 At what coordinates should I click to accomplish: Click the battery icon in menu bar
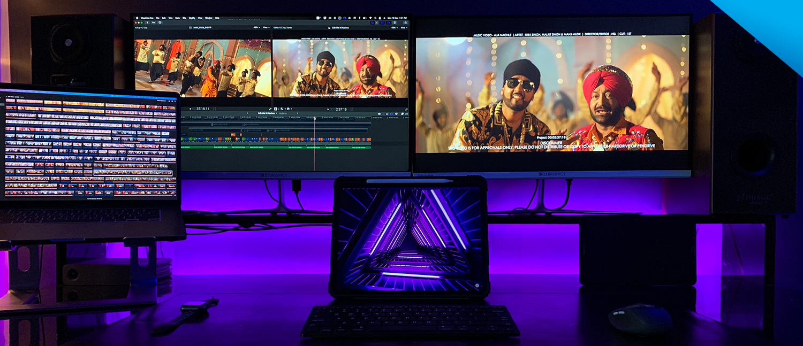[365, 18]
